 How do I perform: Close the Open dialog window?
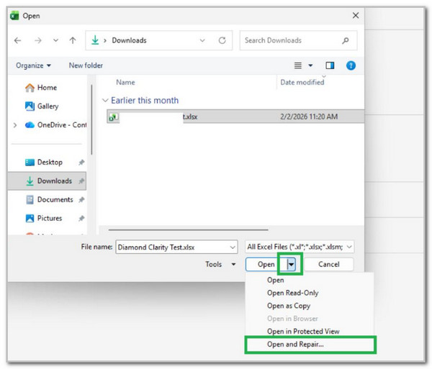[x=356, y=15]
